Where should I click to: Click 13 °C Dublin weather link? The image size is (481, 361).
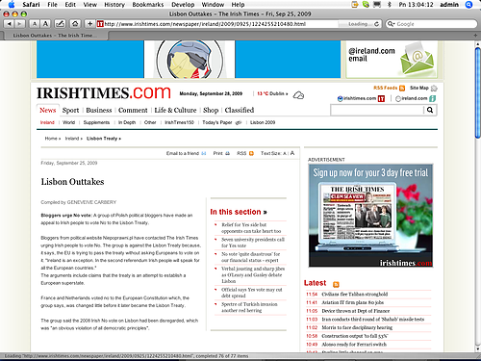[272, 93]
